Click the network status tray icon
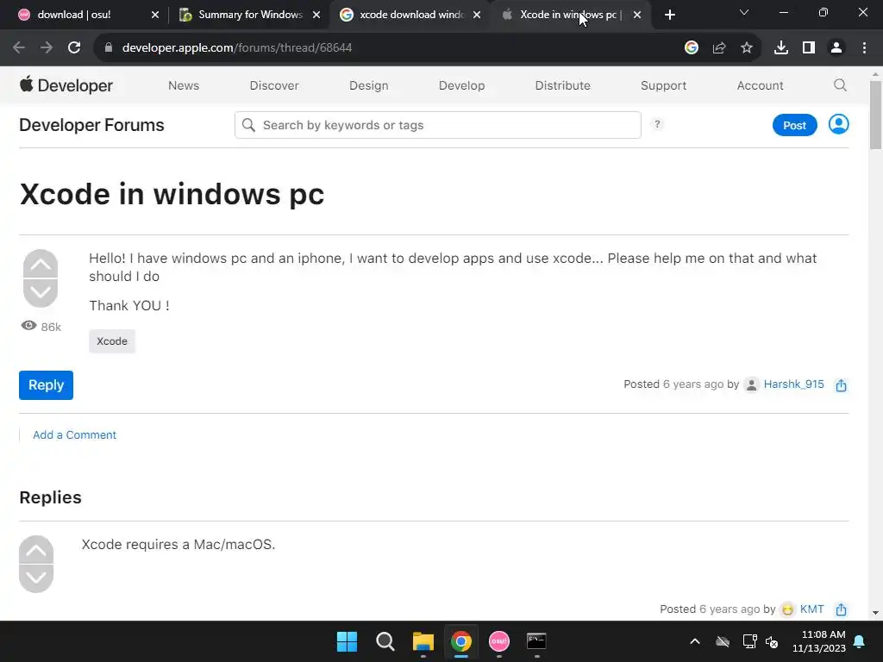The height and width of the screenshot is (662, 883). coord(749,641)
